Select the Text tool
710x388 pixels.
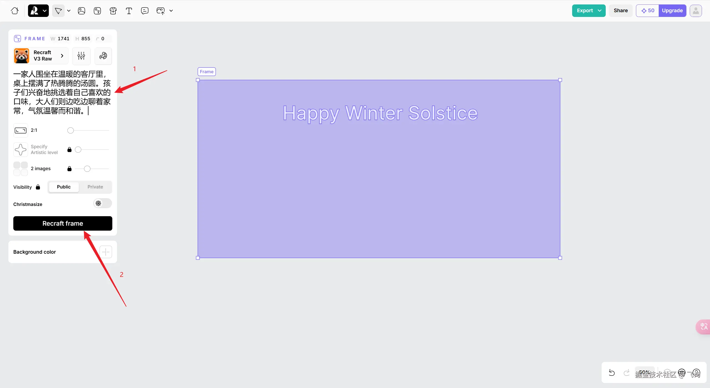coord(129,11)
